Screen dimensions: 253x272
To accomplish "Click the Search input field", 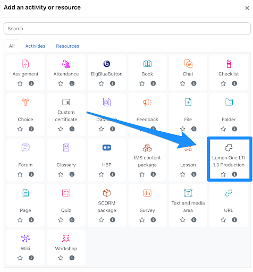I will [127, 29].
